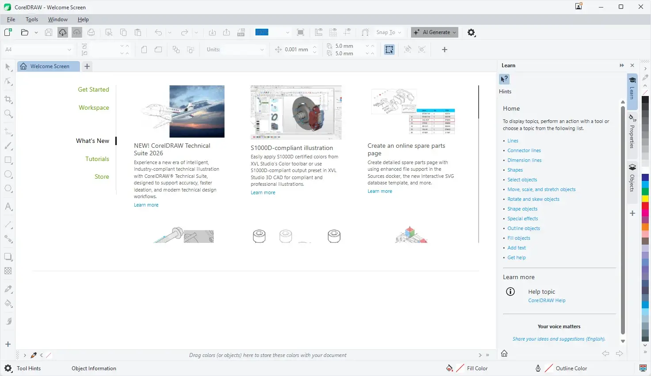This screenshot has height=376, width=651.
Task: Click the Import icon in the toolbar
Action: coord(212,32)
